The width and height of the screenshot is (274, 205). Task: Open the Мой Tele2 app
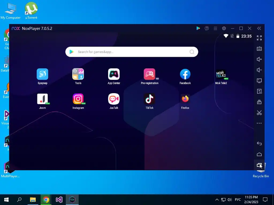point(221,74)
